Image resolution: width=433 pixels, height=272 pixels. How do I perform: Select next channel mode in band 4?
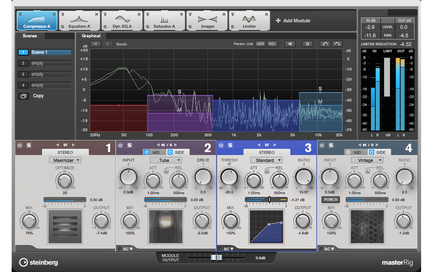pyautogui.click(x=377, y=145)
